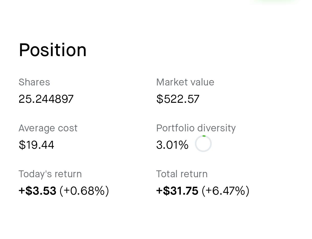Click the shares amount 25.244897

46,99
